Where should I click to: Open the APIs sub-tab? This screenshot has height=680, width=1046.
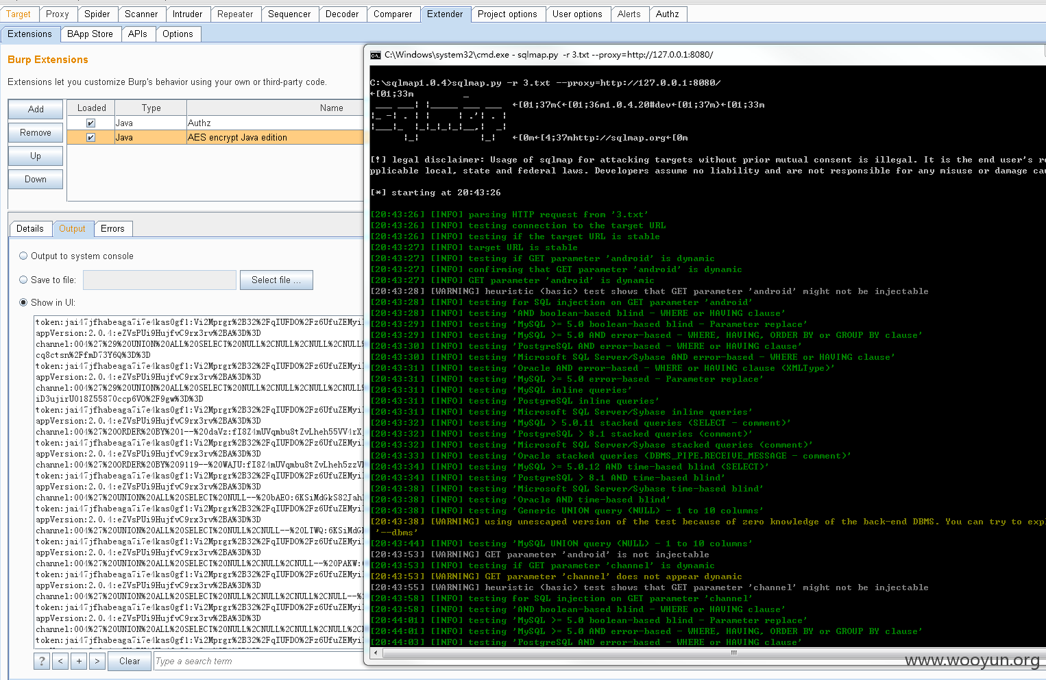[x=138, y=34]
